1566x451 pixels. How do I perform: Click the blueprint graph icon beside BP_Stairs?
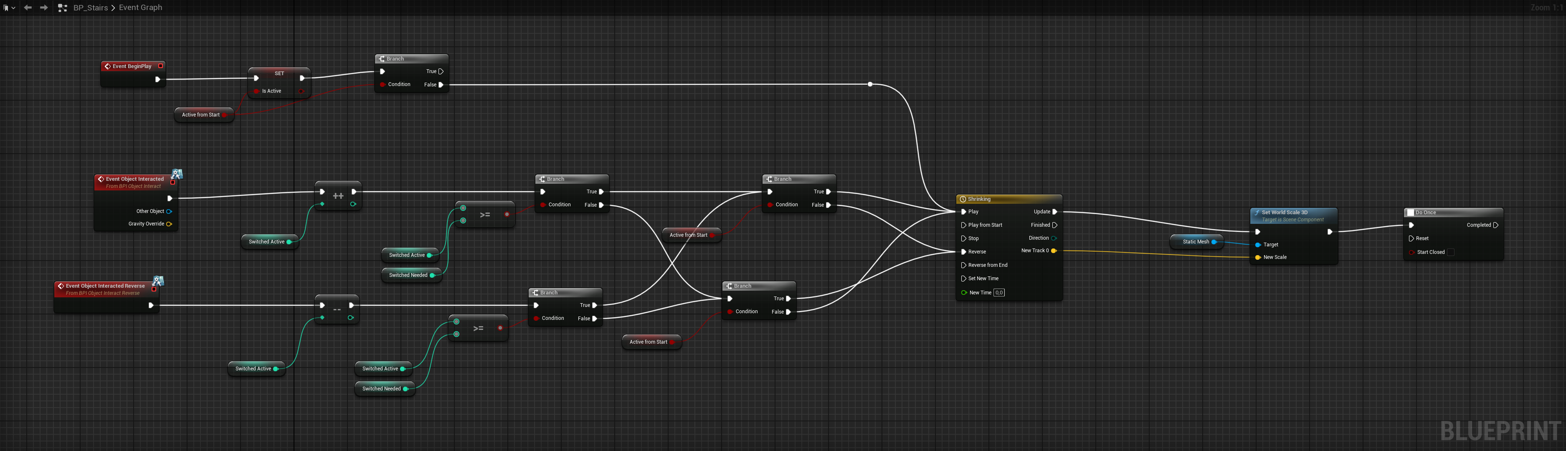click(62, 8)
